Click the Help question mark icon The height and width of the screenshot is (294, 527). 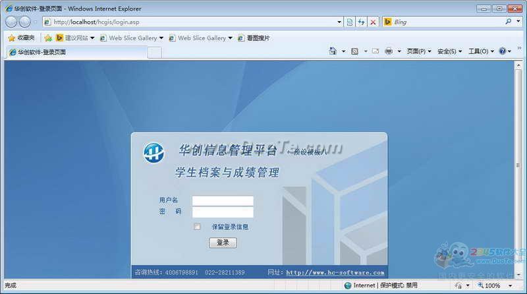503,51
